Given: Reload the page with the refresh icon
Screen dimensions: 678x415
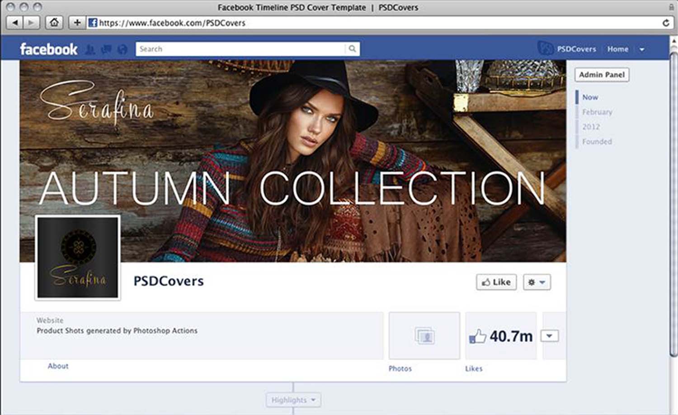Looking at the screenshot, I should click(x=666, y=23).
